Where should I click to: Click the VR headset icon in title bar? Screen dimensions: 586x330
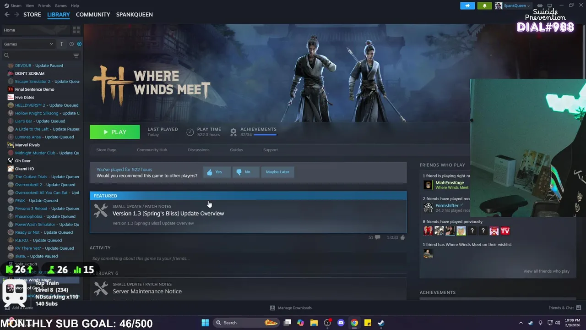click(540, 5)
